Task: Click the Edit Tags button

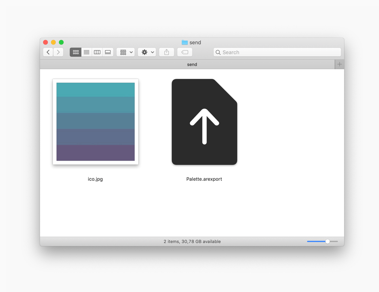Action: pyautogui.click(x=185, y=52)
